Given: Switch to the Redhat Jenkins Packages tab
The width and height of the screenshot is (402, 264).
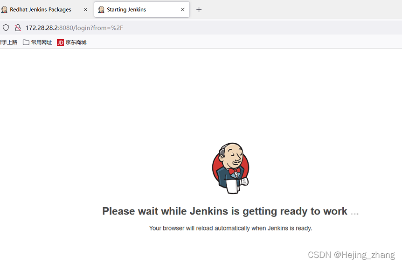Looking at the screenshot, I should click(x=43, y=10).
